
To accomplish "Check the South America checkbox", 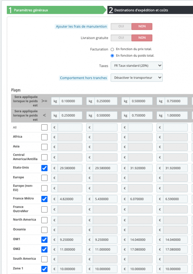I will [x=44, y=259].
